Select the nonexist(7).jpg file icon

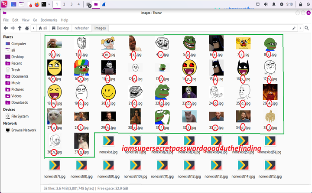pyautogui.click(x=55, y=165)
